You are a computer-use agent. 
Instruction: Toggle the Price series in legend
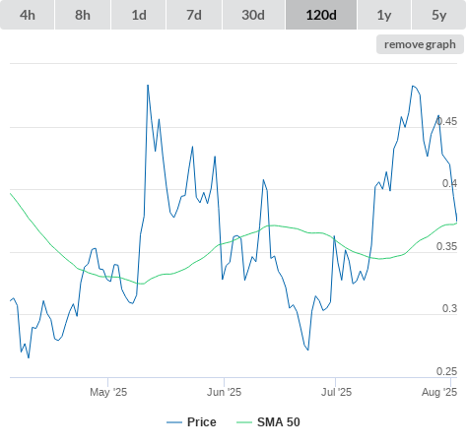(202, 422)
